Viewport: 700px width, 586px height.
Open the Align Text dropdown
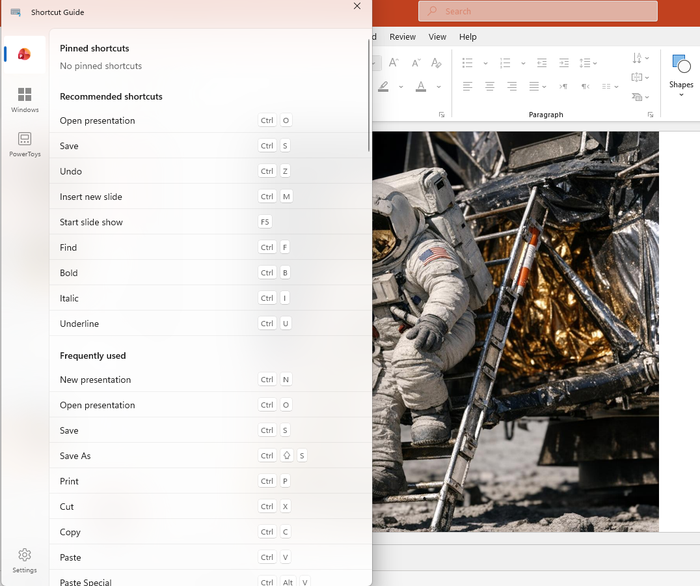641,77
